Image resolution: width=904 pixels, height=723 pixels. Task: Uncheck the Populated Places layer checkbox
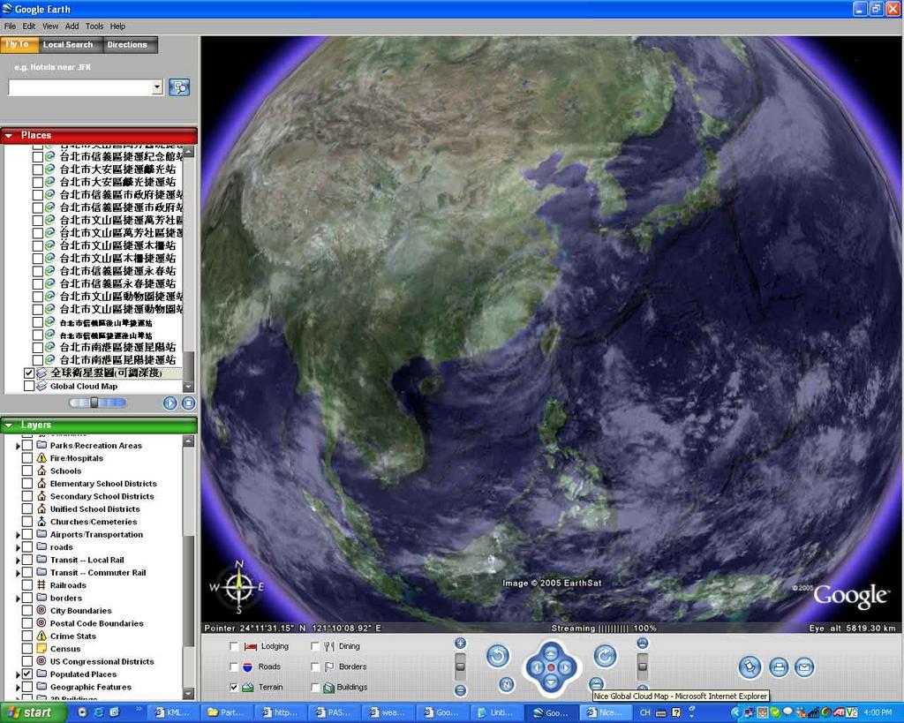click(x=27, y=674)
